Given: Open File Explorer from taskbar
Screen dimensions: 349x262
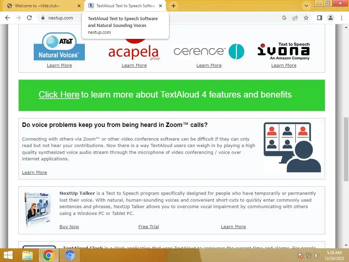Looking at the screenshot, I should 28,255.
